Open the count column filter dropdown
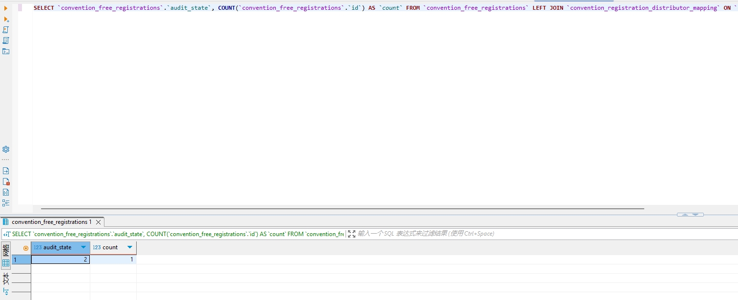 (130, 247)
